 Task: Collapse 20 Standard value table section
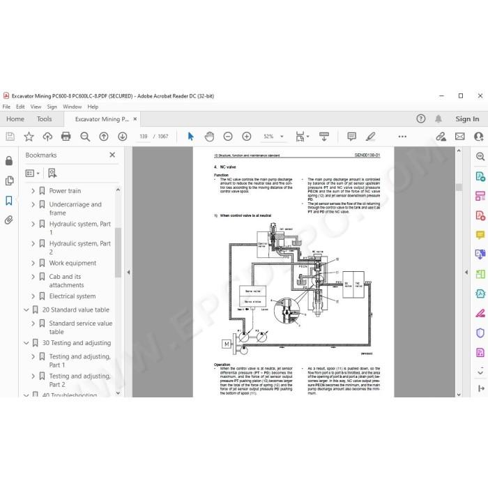[x=26, y=310]
